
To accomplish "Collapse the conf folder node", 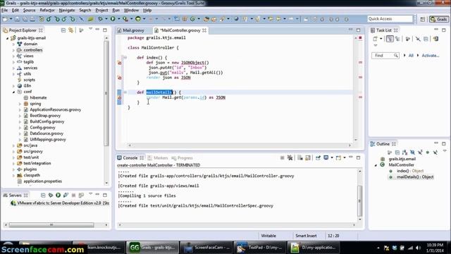I will click(13, 92).
